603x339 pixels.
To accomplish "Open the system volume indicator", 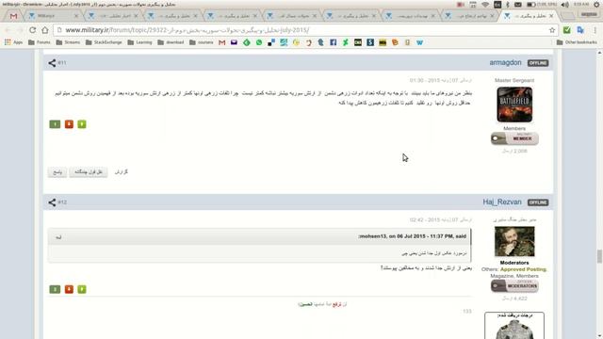I will coord(565,5).
